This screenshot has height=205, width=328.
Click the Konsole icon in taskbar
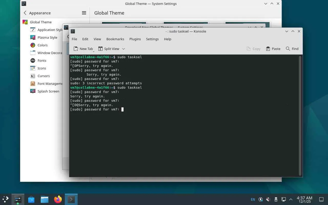point(71,199)
